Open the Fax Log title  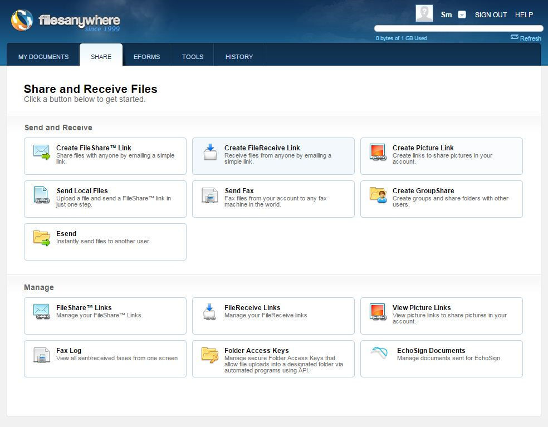pyautogui.click(x=69, y=351)
